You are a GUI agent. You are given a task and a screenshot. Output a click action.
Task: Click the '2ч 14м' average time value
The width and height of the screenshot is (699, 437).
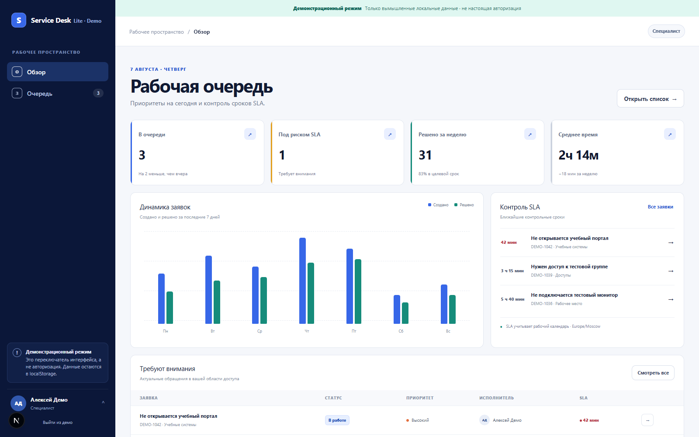578,155
